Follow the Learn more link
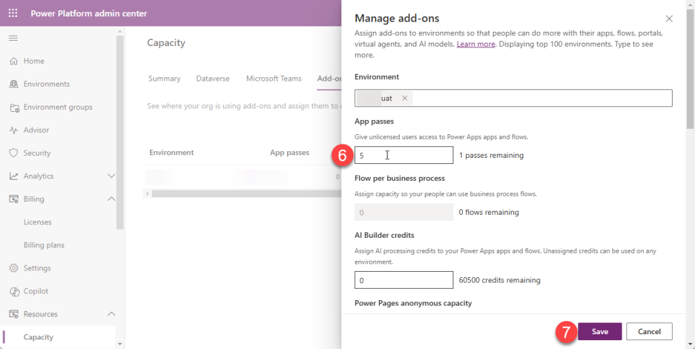 click(x=476, y=44)
